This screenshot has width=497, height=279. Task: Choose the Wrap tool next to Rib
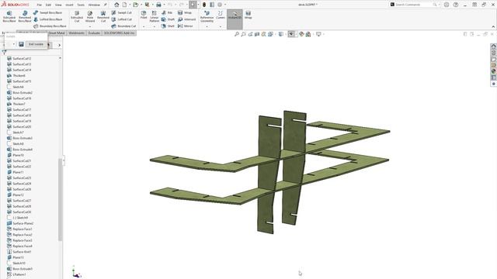185,12
